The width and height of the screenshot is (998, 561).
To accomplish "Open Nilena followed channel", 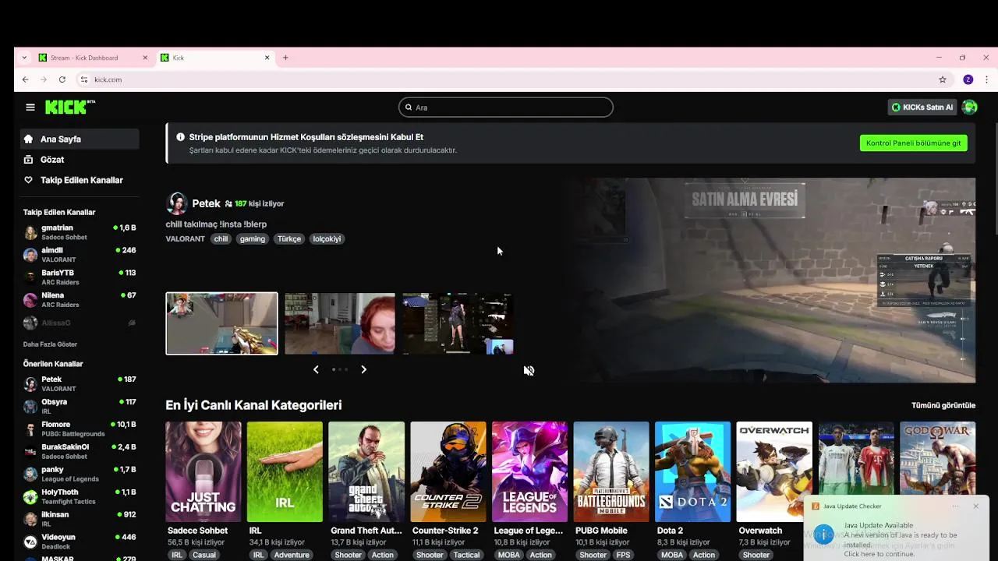I will coord(80,300).
